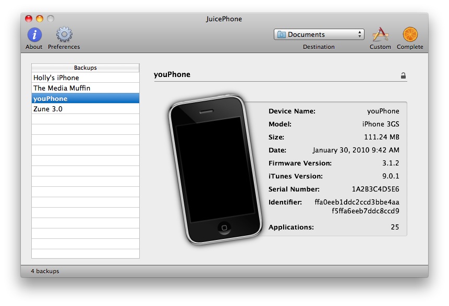This screenshot has width=449, height=306.
Task: Select the Zune 3.0 backup
Action: click(86, 109)
